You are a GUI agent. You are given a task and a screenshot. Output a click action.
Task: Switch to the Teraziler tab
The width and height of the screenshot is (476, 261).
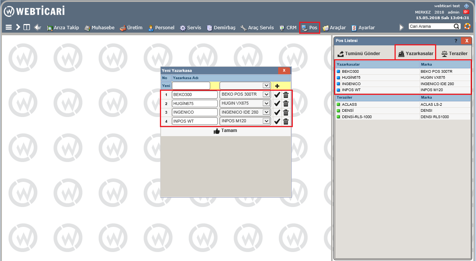tap(454, 54)
